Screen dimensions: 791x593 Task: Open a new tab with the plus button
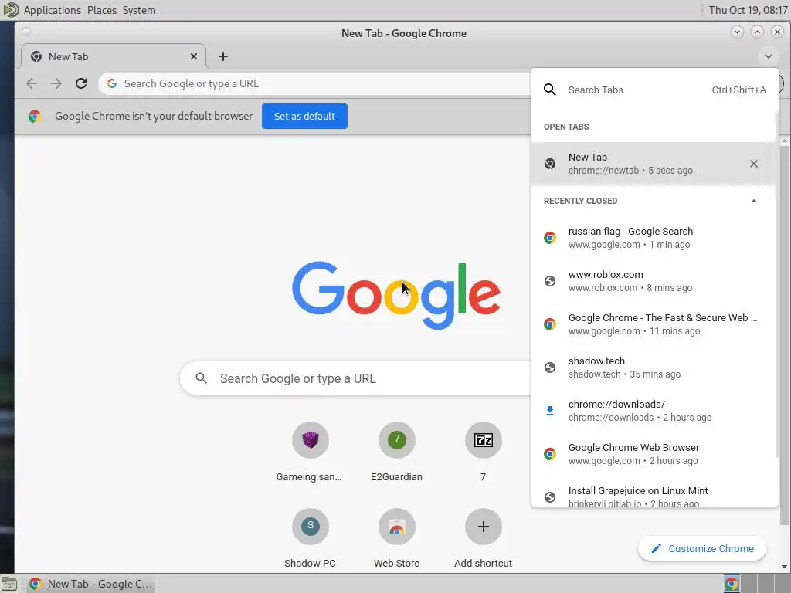tap(223, 56)
